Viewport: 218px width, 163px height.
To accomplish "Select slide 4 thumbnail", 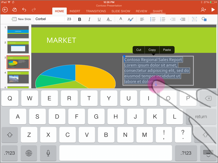I will tap(18, 77).
